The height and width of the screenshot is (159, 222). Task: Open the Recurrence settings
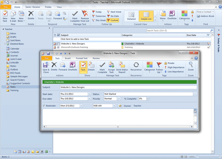tap(136, 67)
